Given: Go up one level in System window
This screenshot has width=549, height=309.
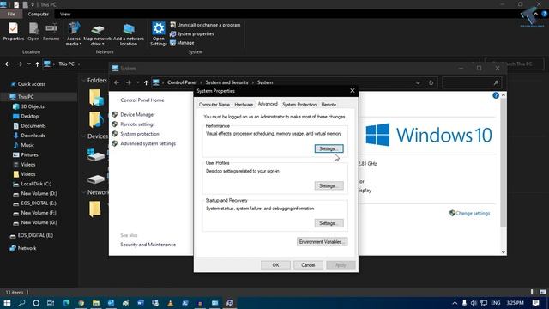Looking at the screenshot, I should [x=146, y=82].
